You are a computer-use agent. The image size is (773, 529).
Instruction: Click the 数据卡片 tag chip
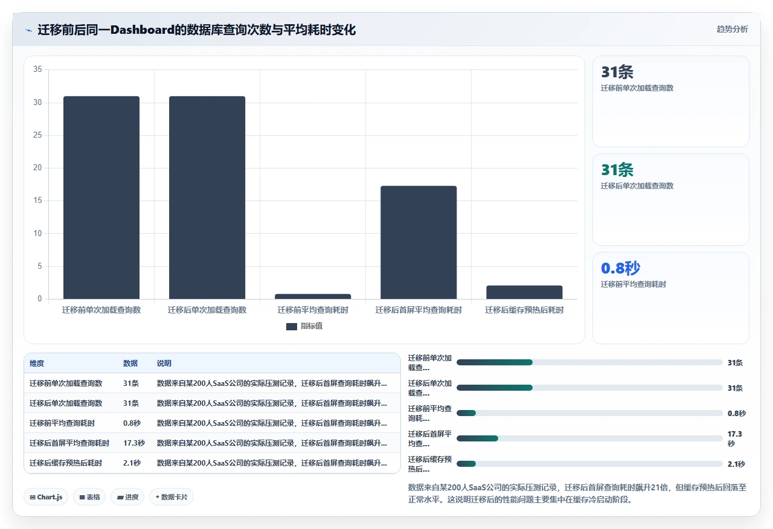pyautogui.click(x=172, y=497)
